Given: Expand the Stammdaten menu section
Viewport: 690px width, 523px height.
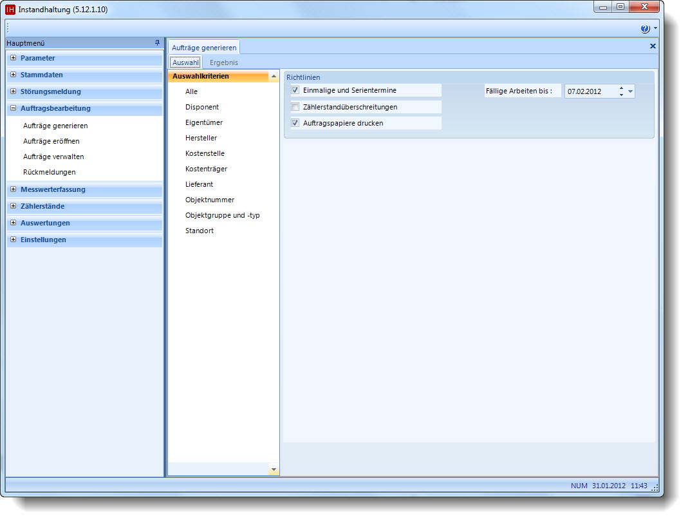Looking at the screenshot, I should click(14, 75).
